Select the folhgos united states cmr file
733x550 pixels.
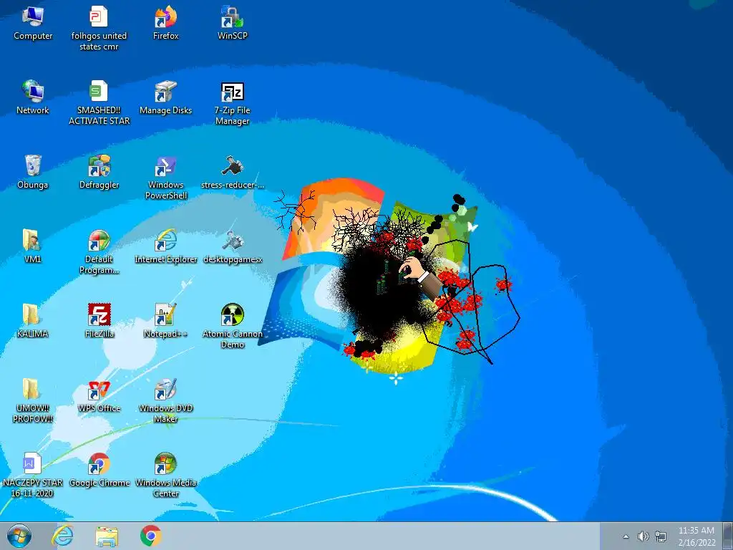point(99,28)
